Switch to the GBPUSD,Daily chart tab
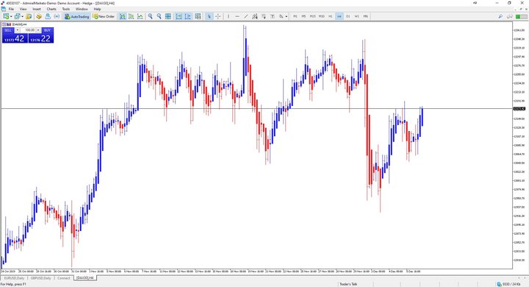The image size is (529, 287). 41,278
